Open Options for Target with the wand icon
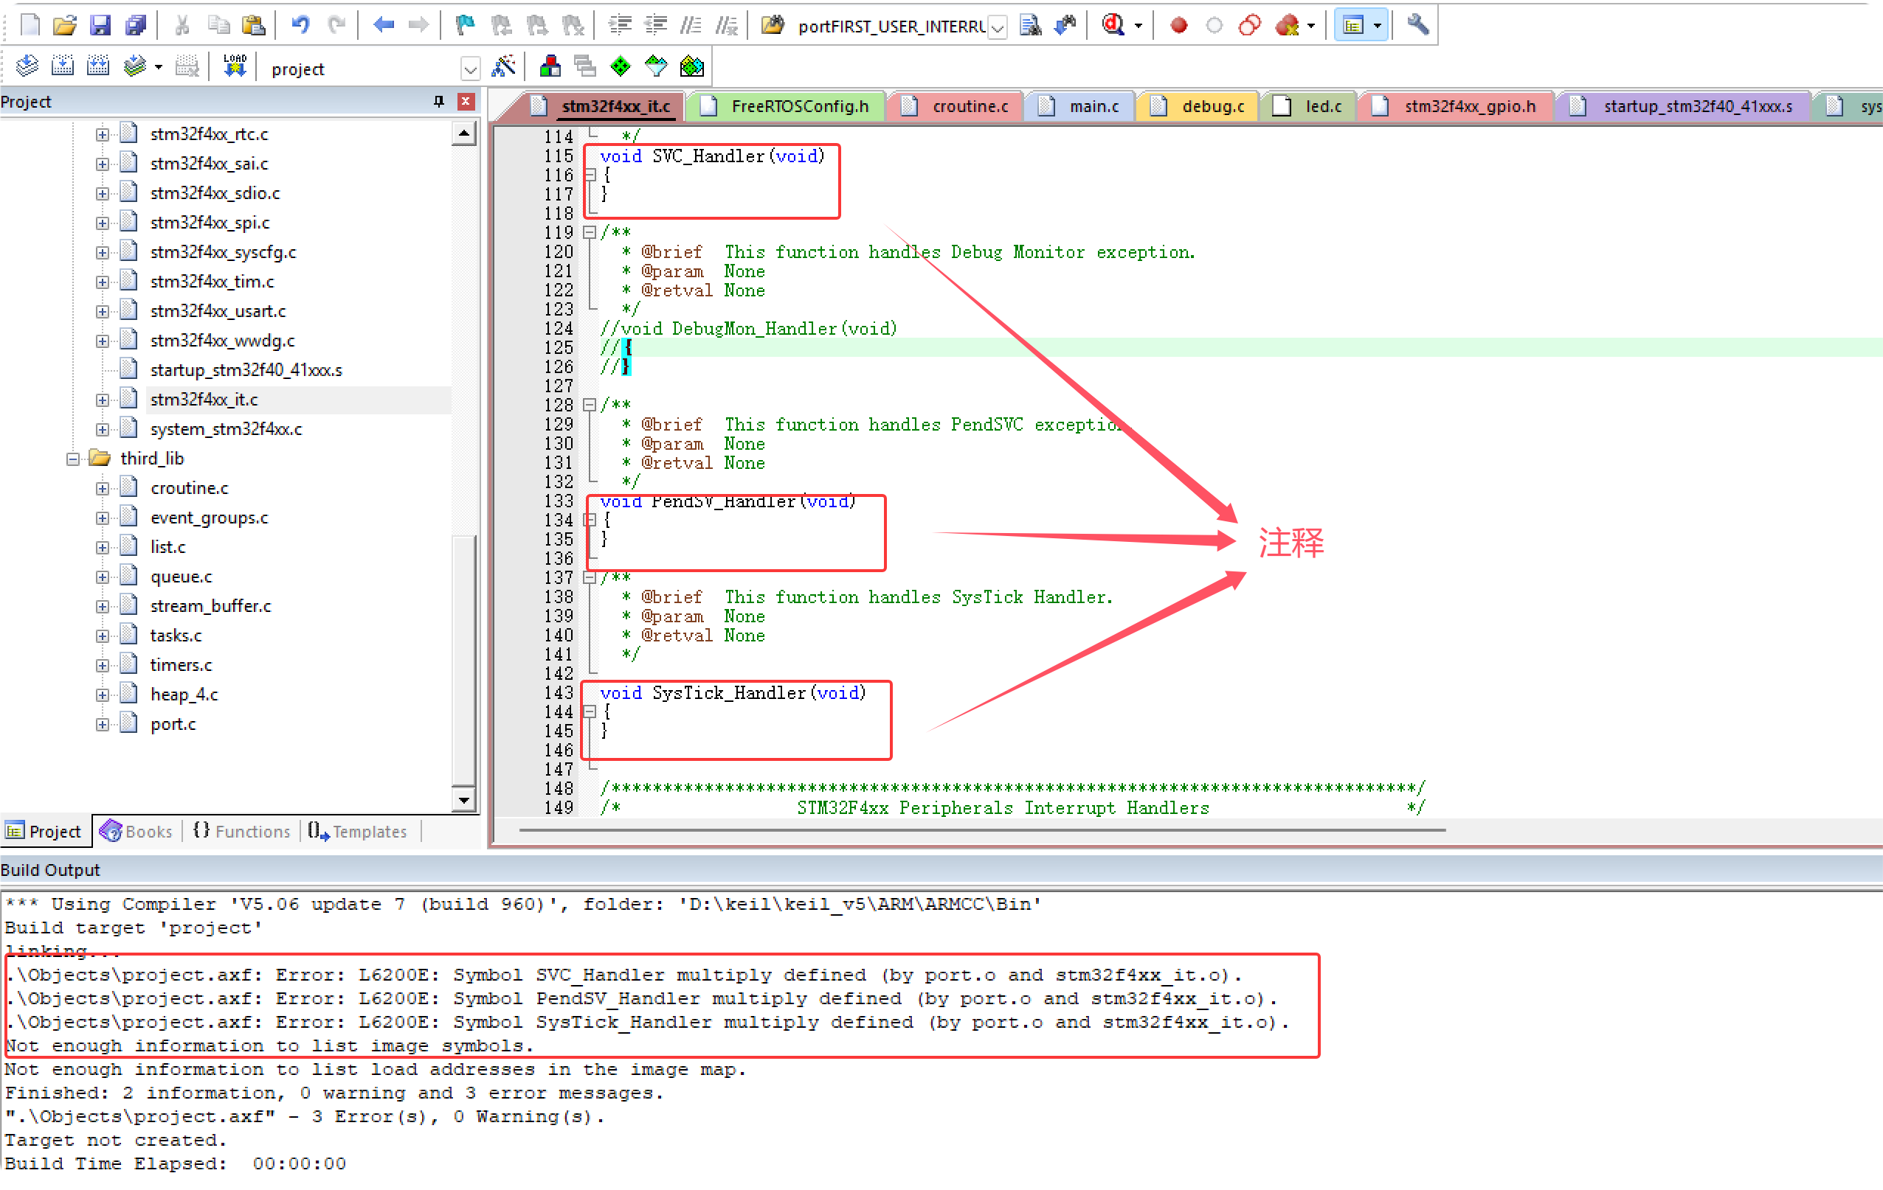The image size is (1883, 1190). [x=502, y=66]
